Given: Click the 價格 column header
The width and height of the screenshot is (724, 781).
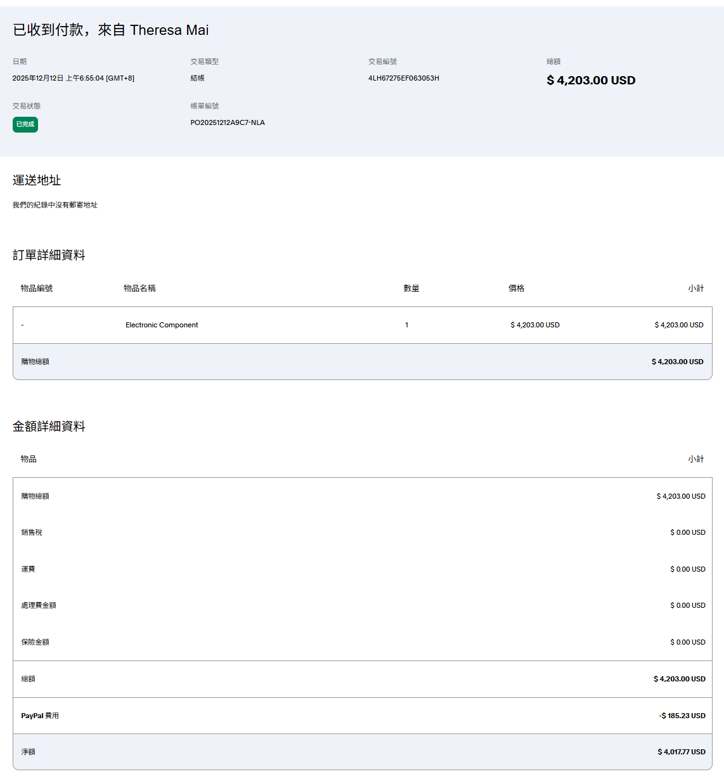Looking at the screenshot, I should tap(516, 288).
